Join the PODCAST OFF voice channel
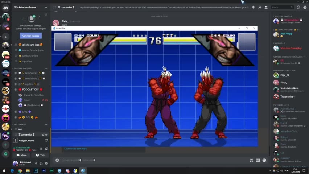This screenshot has width=309, height=174. tap(30, 89)
